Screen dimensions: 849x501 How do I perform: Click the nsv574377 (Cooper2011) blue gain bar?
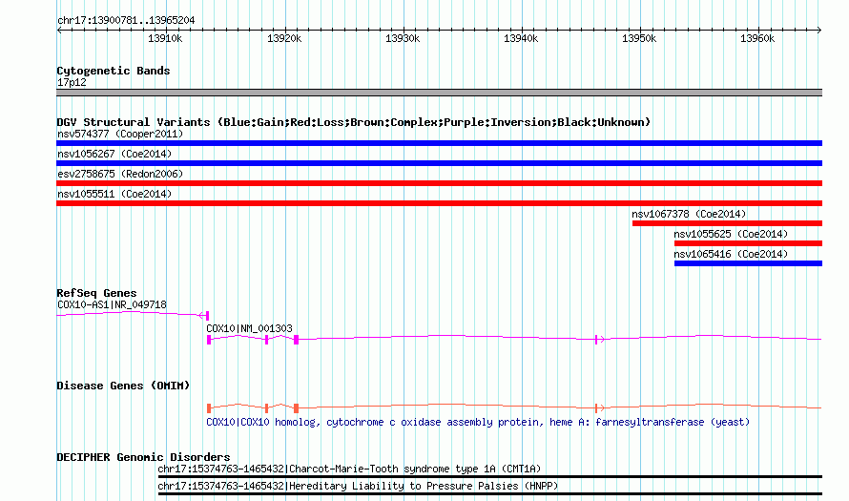[439, 143]
